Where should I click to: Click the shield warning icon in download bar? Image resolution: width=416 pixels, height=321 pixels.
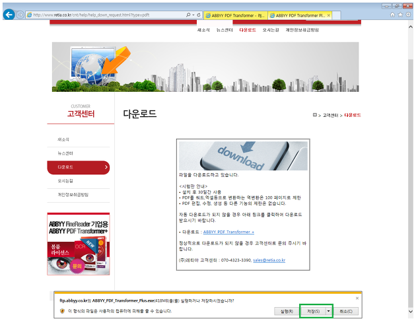(62, 311)
